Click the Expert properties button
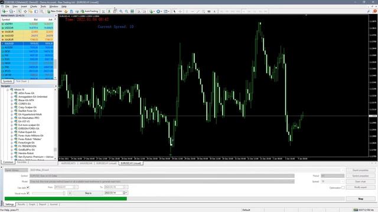 [361, 170]
